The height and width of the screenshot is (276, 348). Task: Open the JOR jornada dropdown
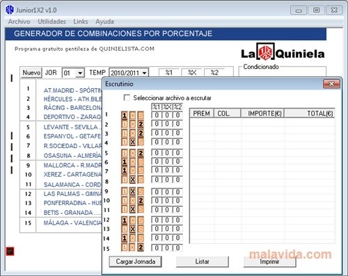(x=80, y=73)
